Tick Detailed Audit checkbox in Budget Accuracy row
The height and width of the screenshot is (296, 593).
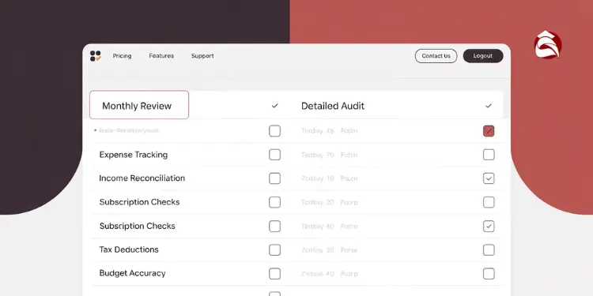click(x=489, y=274)
